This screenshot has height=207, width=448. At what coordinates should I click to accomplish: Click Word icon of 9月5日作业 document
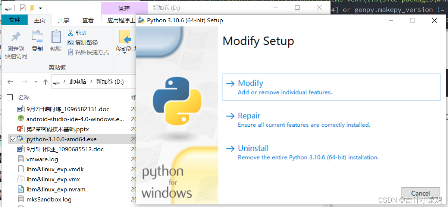(x=21, y=149)
